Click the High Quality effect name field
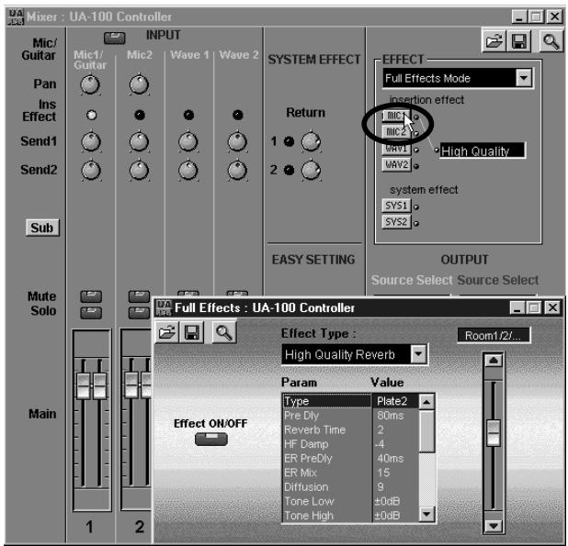568x546 pixels. point(483,150)
